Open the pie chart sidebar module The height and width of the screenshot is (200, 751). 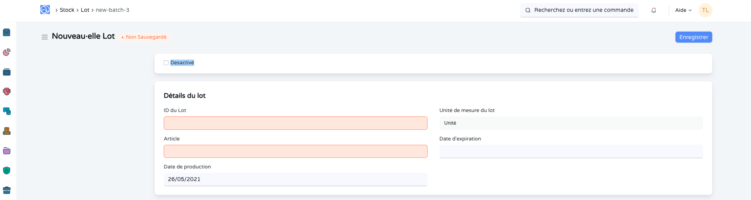[x=7, y=52]
